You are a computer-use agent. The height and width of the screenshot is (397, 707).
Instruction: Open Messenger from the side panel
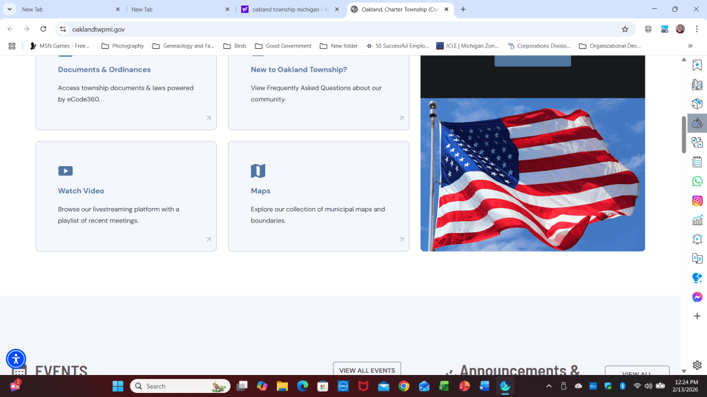point(697,297)
